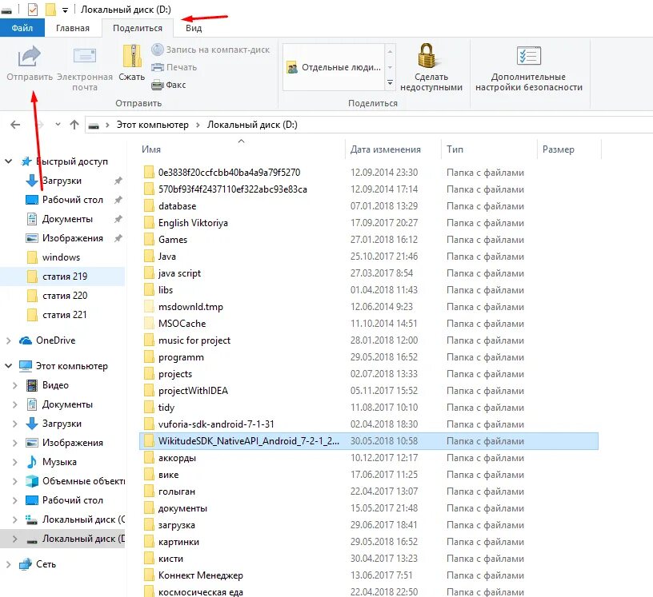Click the properties checkmark icon in title bar
653x597 pixels.
[x=33, y=9]
